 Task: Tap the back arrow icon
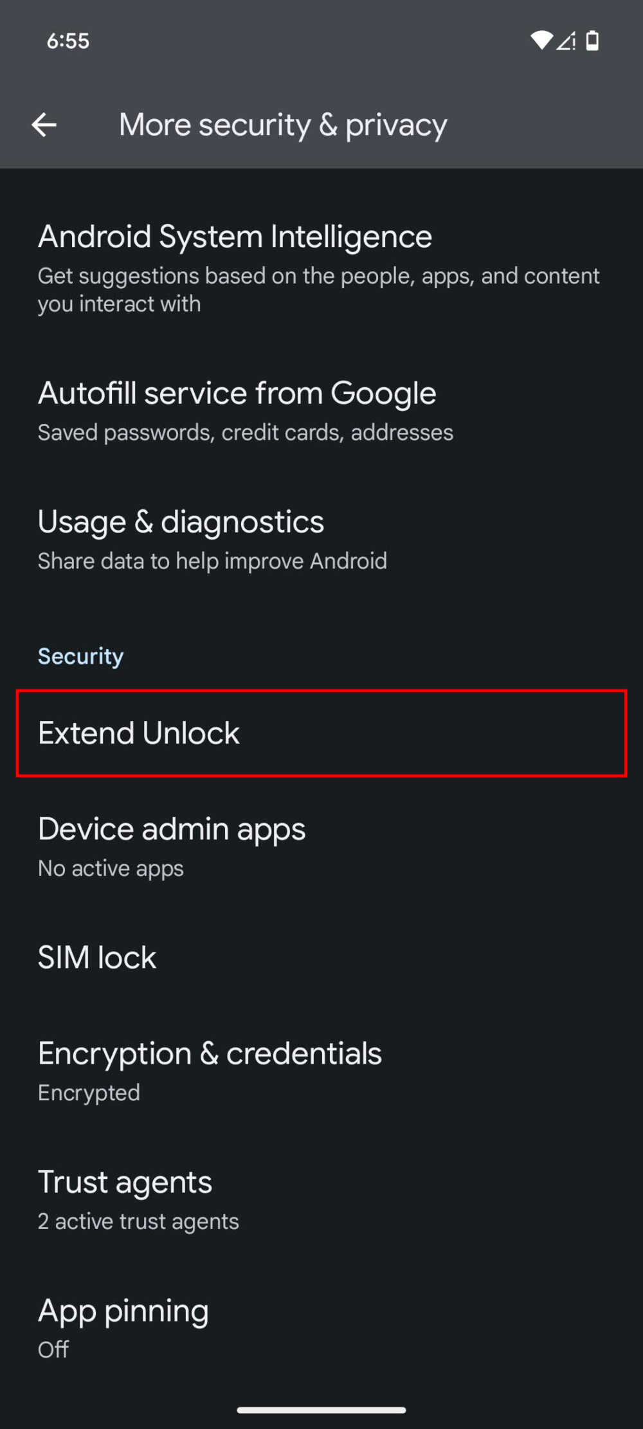click(x=45, y=125)
